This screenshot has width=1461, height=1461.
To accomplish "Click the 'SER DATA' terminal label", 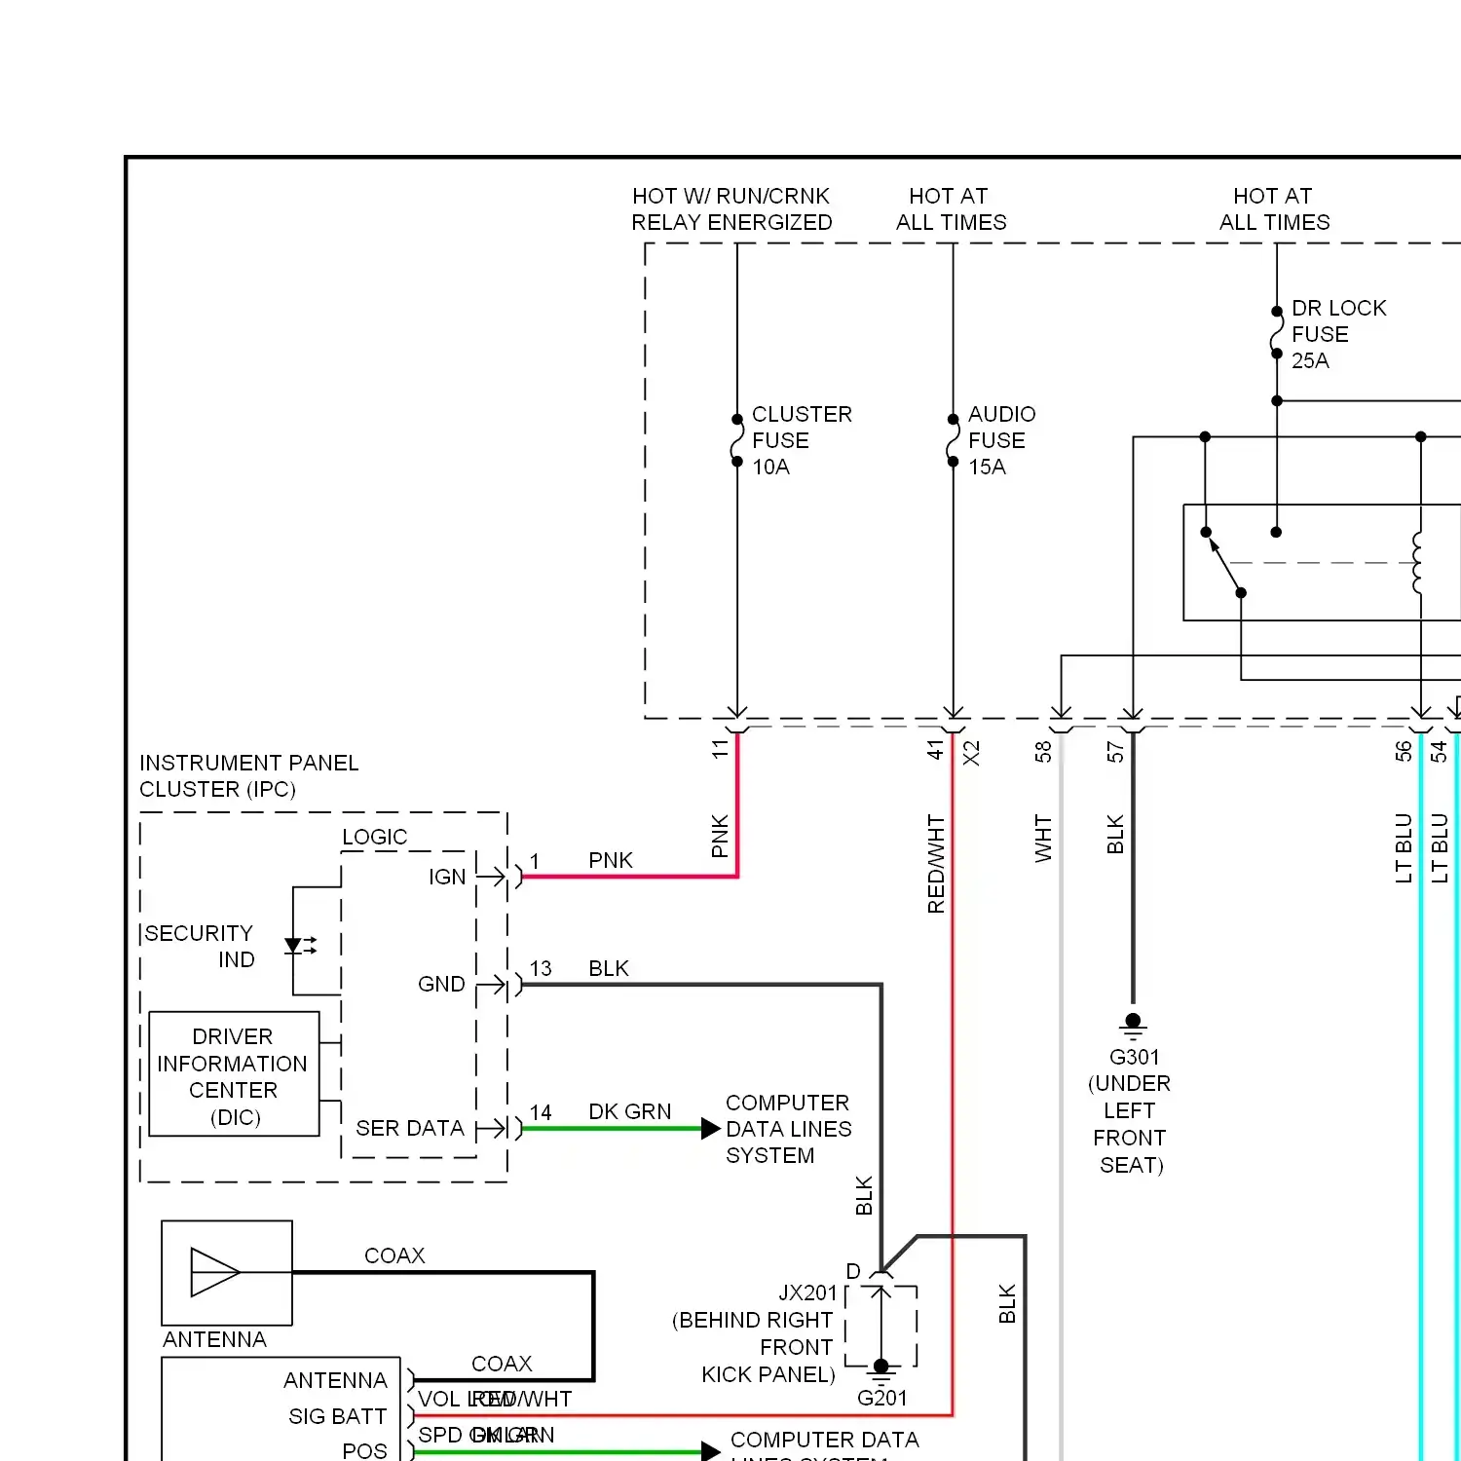I will pos(410,1128).
